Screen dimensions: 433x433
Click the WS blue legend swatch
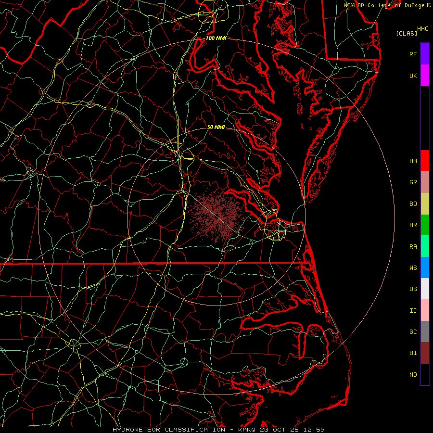[x=425, y=267]
